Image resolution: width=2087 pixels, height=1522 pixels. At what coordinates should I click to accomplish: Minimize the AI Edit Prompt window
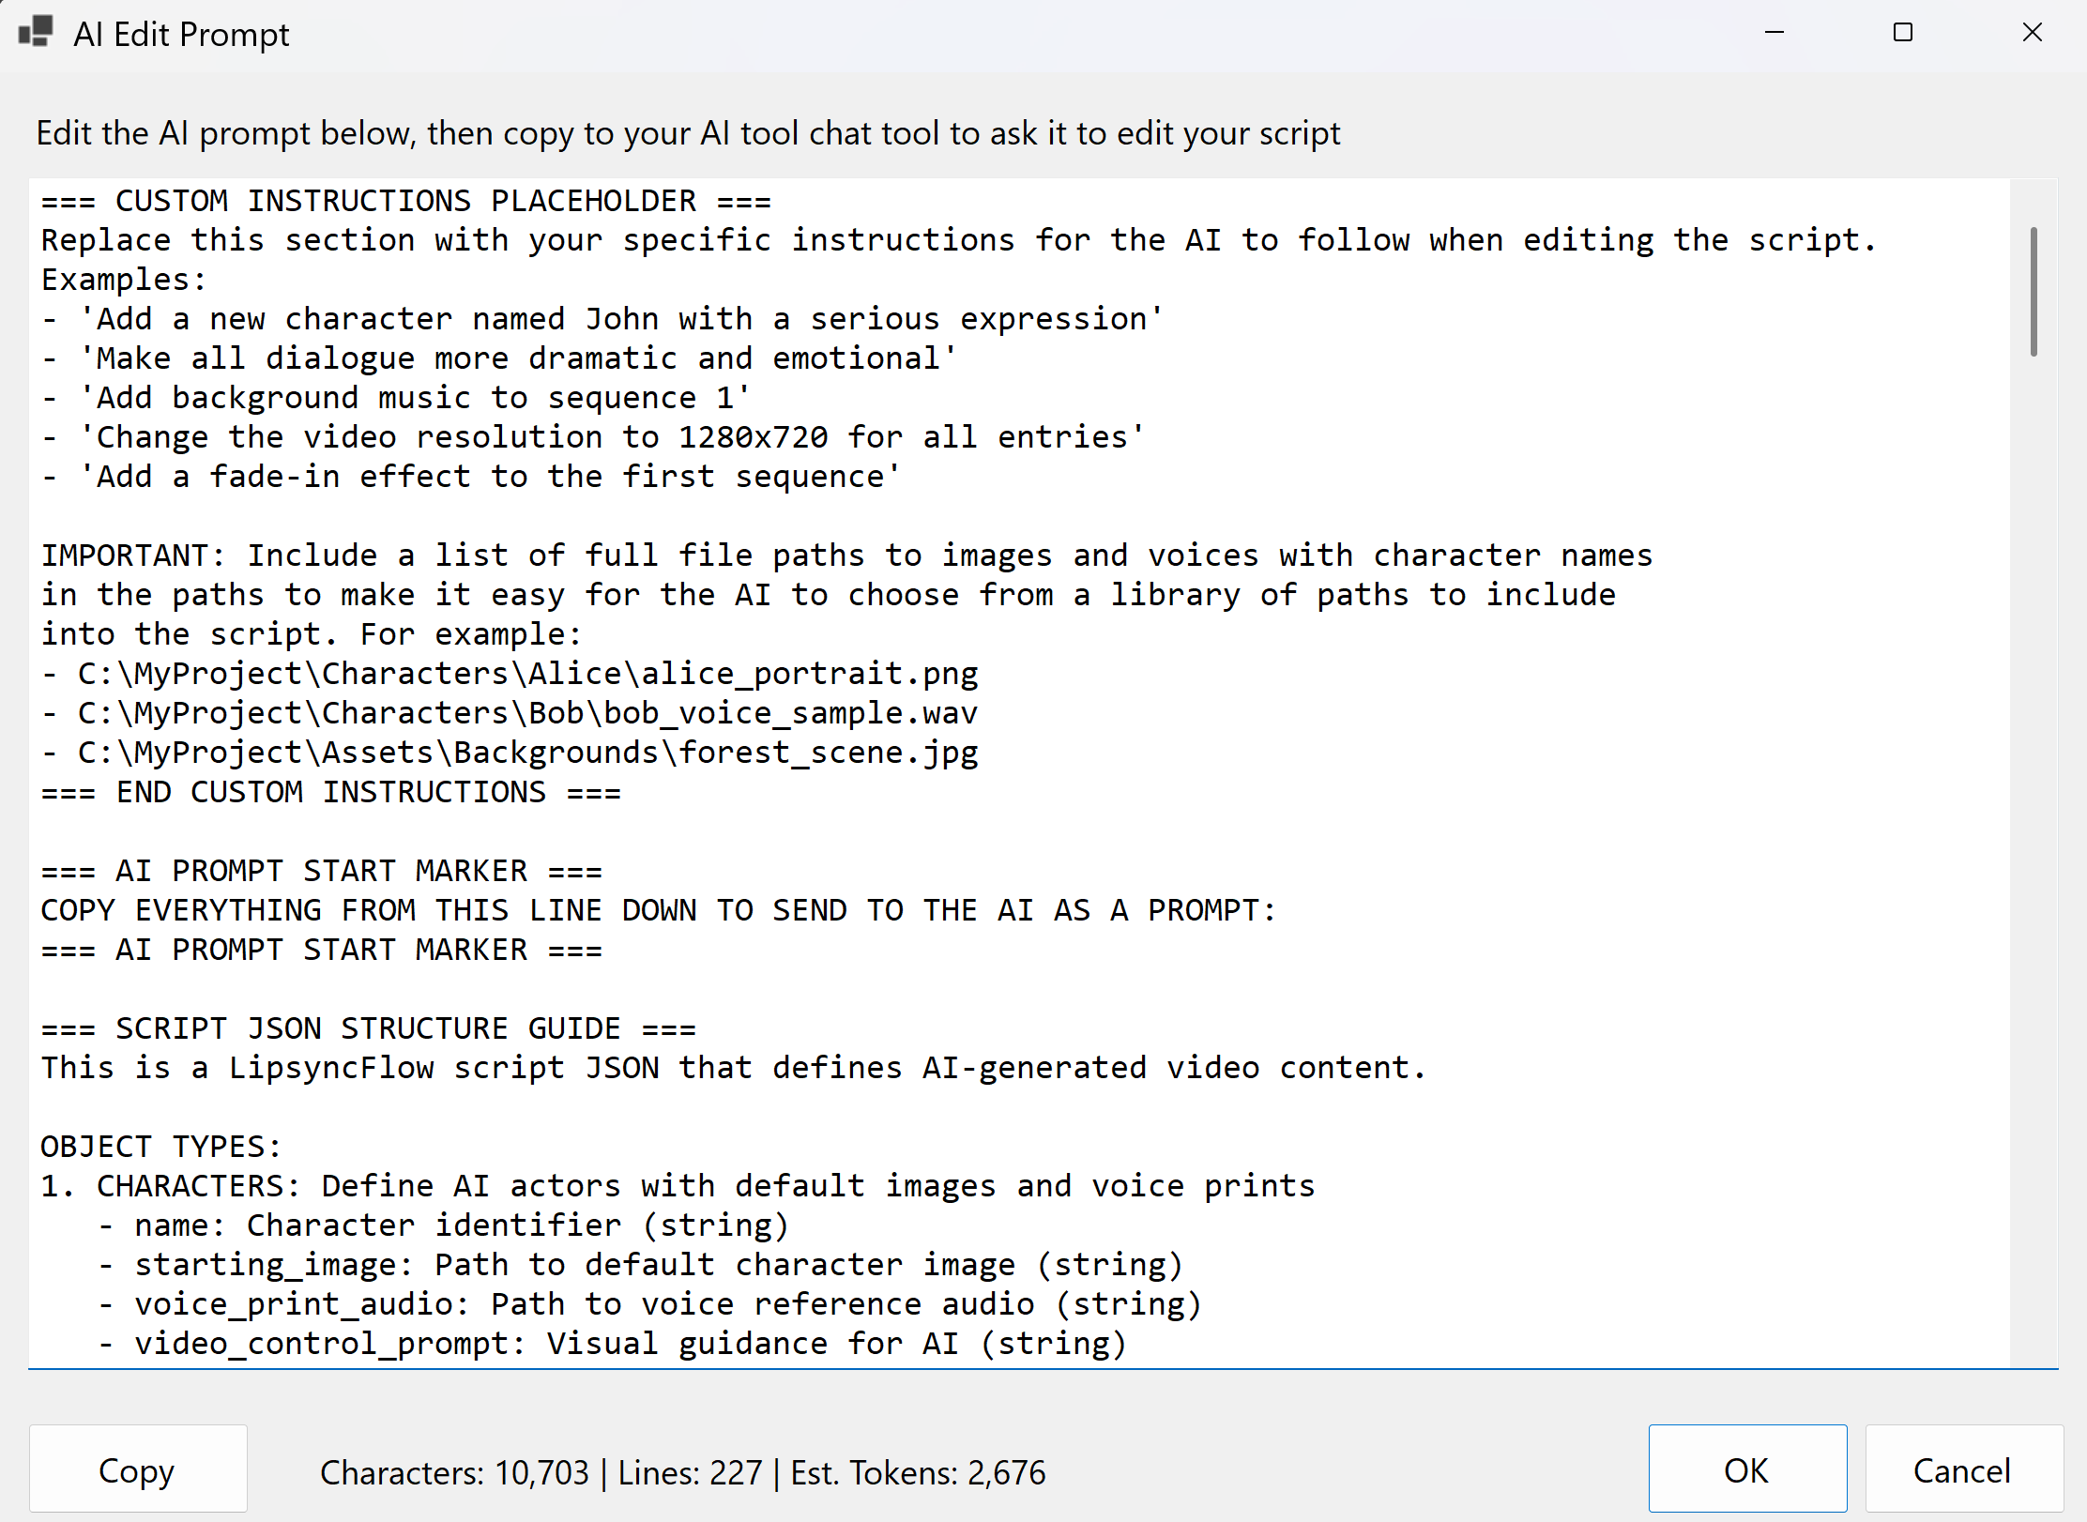[1774, 32]
